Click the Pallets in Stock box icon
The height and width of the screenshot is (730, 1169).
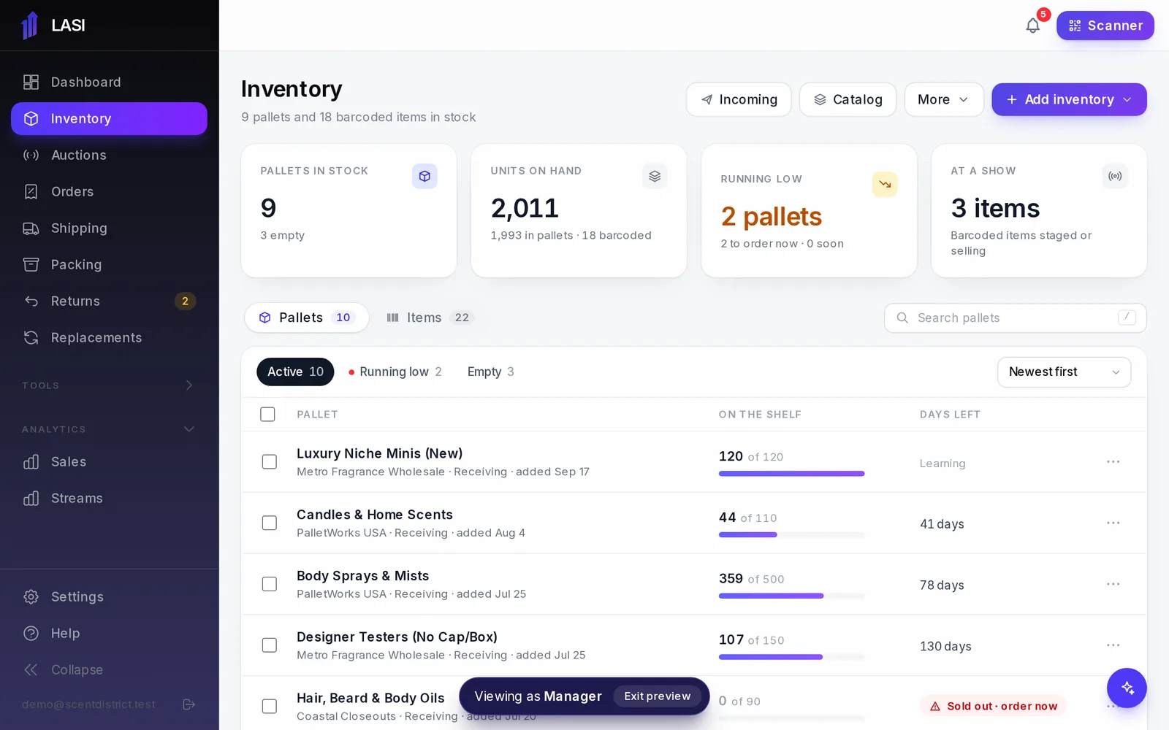click(424, 176)
